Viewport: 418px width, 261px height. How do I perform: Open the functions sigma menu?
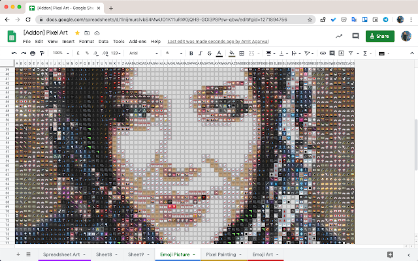coord(366,54)
